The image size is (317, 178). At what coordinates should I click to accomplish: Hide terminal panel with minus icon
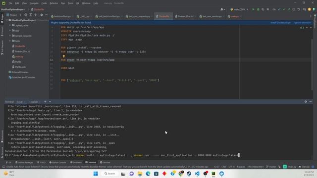coord(311,102)
